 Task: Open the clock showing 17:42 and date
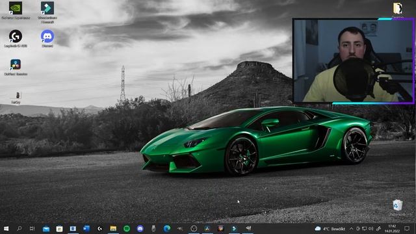pos(392,229)
